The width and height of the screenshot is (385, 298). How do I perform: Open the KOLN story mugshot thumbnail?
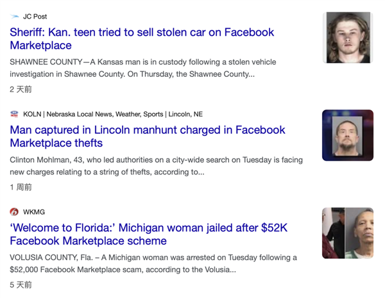(348, 135)
